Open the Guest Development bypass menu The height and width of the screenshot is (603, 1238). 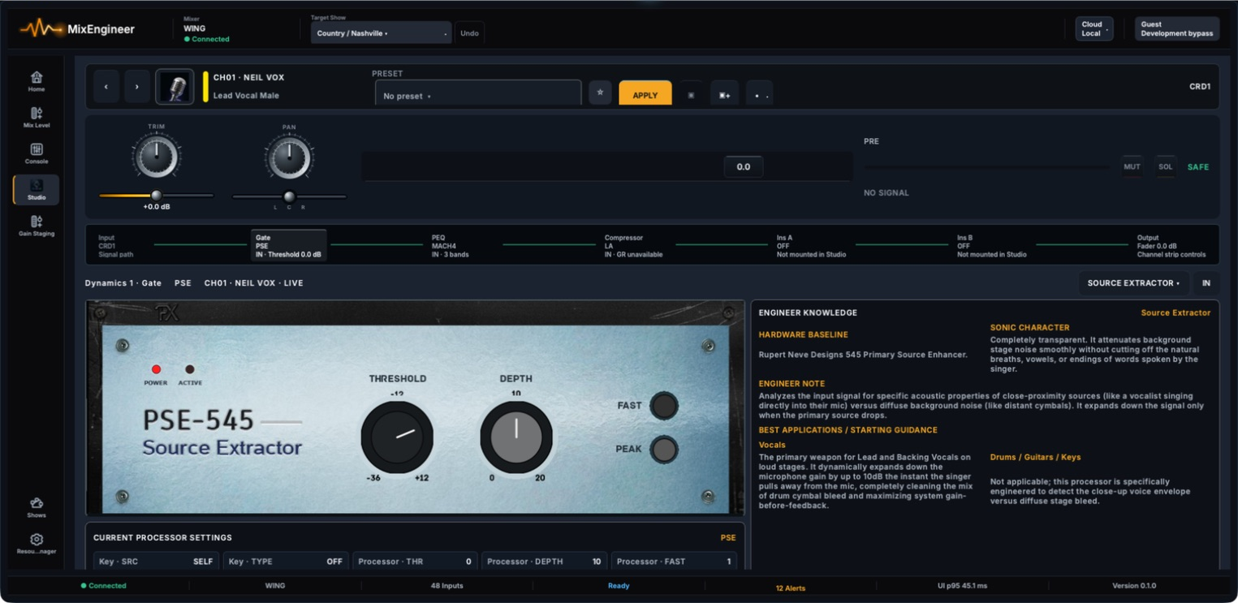tap(1177, 29)
